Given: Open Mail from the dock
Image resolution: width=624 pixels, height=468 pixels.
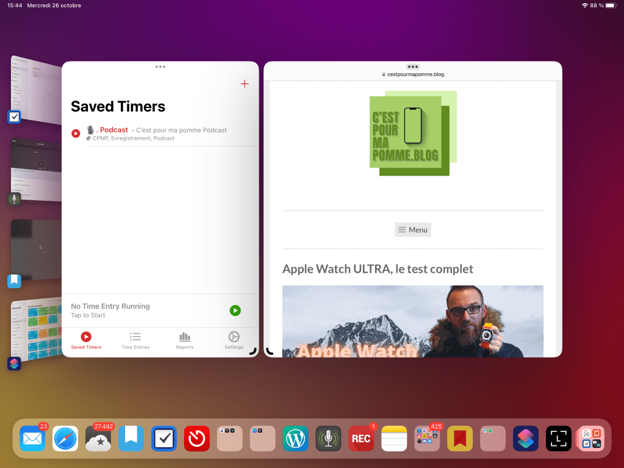Looking at the screenshot, I should [32, 439].
